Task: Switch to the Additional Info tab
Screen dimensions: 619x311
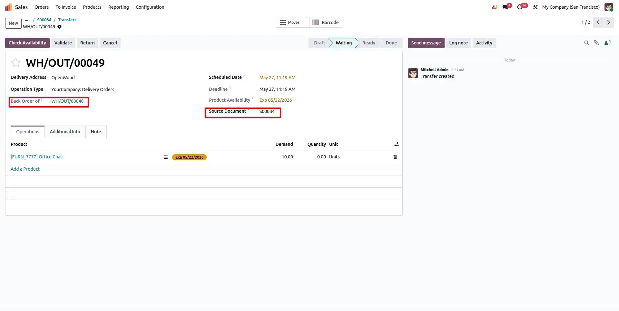Action: coord(65,132)
